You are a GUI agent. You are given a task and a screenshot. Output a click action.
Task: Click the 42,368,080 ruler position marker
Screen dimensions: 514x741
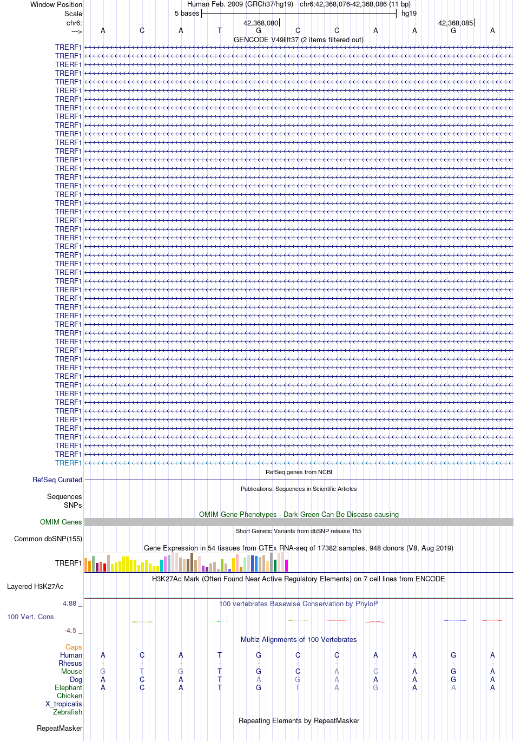(x=261, y=23)
